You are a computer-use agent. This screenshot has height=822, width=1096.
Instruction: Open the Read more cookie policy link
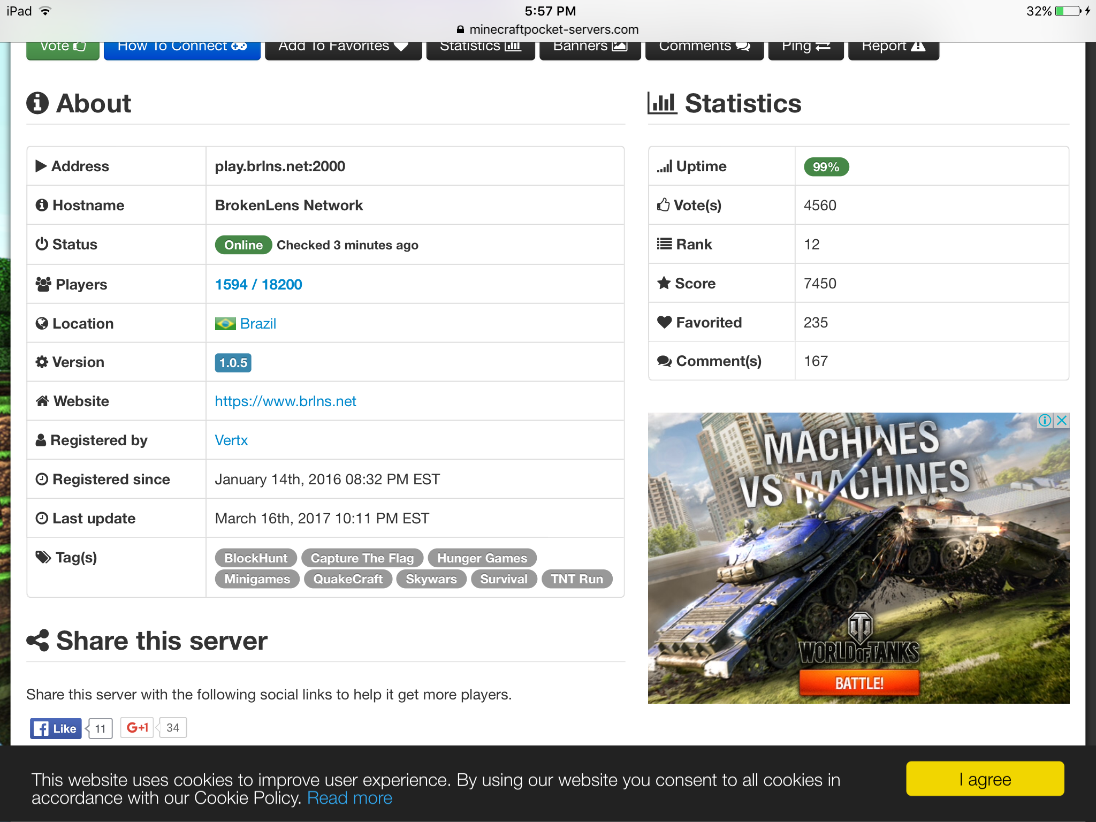pos(349,798)
